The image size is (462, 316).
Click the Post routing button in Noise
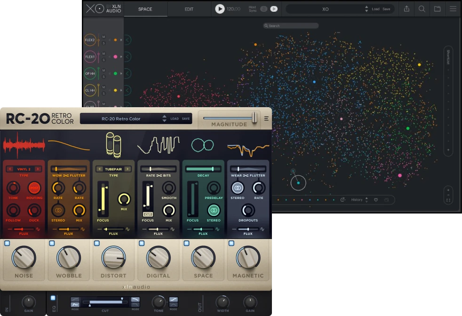[x=34, y=188]
